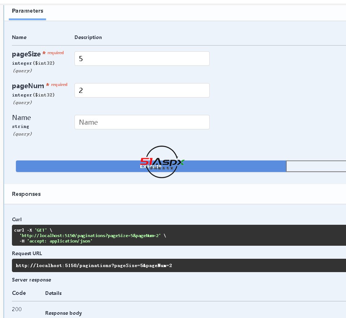Click the white button beside Execute
This screenshot has width=346, height=318.
click(x=316, y=166)
